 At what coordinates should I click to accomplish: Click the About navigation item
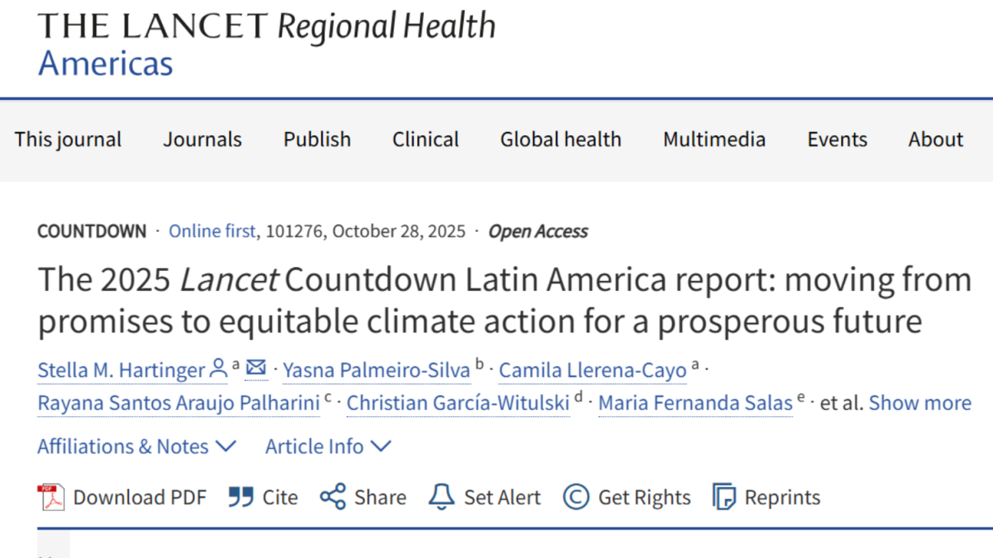935,139
